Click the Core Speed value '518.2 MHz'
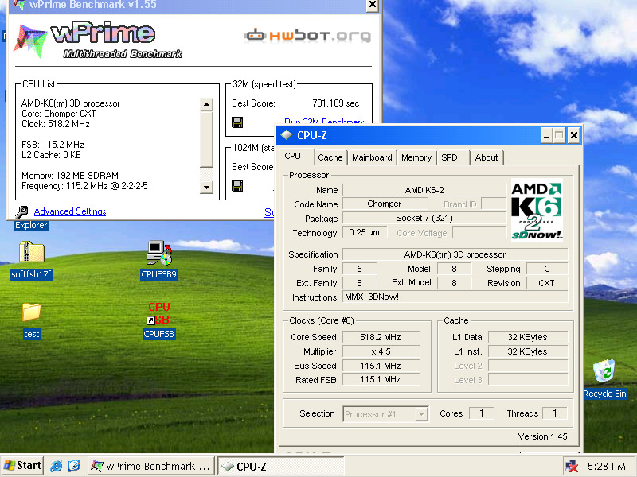This screenshot has width=637, height=477. [x=381, y=337]
